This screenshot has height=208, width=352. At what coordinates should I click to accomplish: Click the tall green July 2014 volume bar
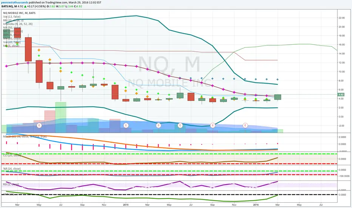click(60, 117)
